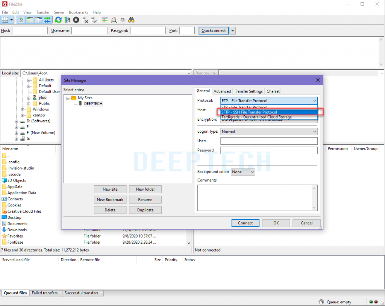This screenshot has width=385, height=306.
Task: Open the Failed transfers tab
Action: pyautogui.click(x=45, y=293)
